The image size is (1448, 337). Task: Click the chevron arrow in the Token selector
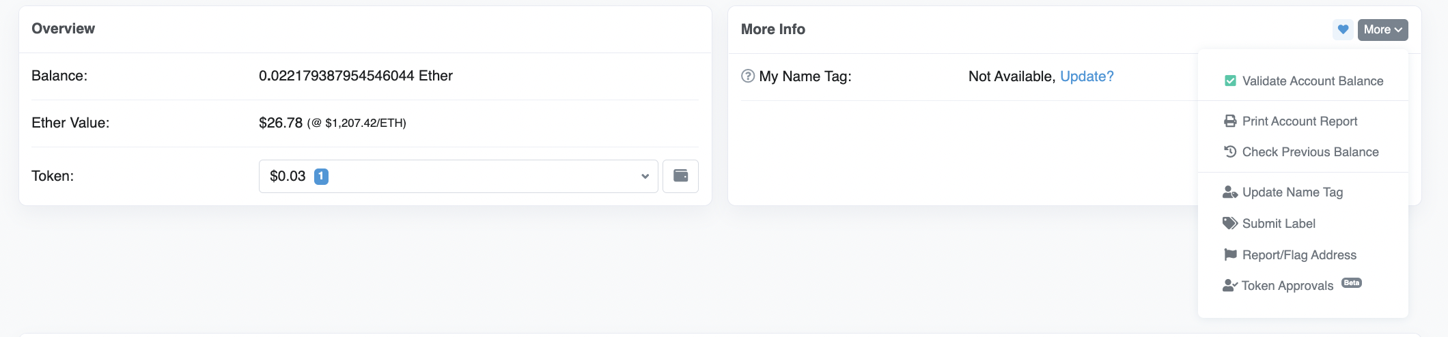pyautogui.click(x=645, y=176)
